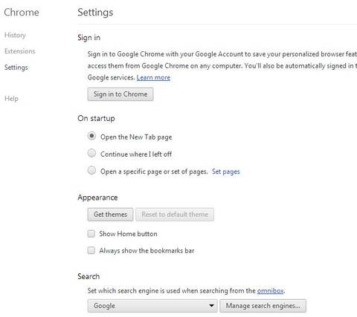Open the History page in sidebar
Screen dimensions: 357x317
15,35
